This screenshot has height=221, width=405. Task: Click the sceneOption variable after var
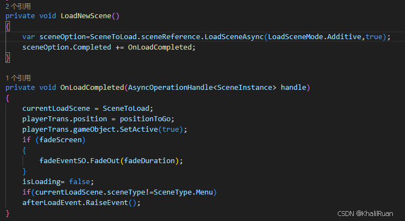click(x=63, y=37)
